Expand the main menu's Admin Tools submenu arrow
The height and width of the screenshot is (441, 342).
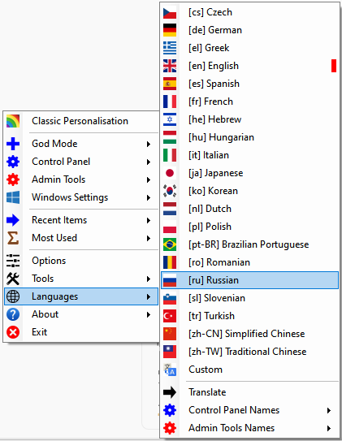(x=149, y=179)
